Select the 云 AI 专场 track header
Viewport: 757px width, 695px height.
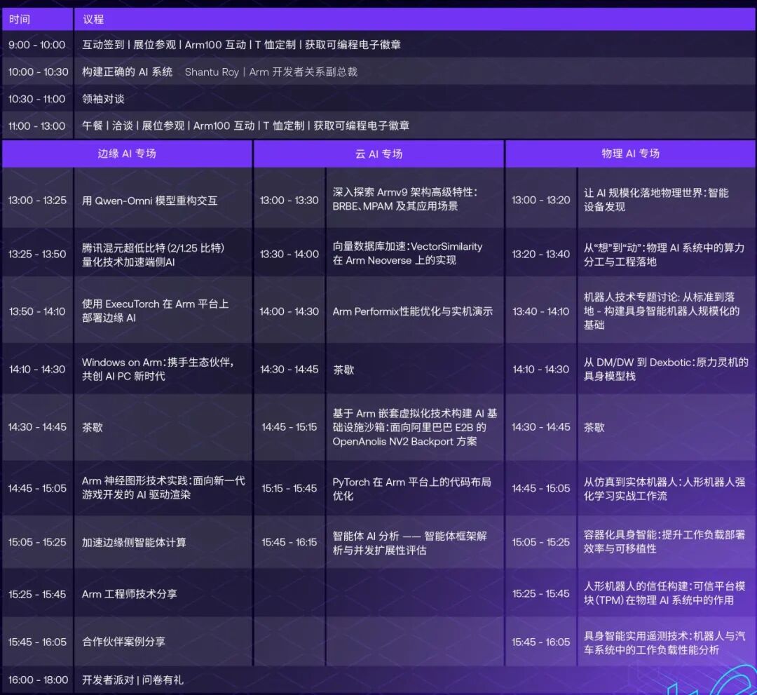coord(379,154)
